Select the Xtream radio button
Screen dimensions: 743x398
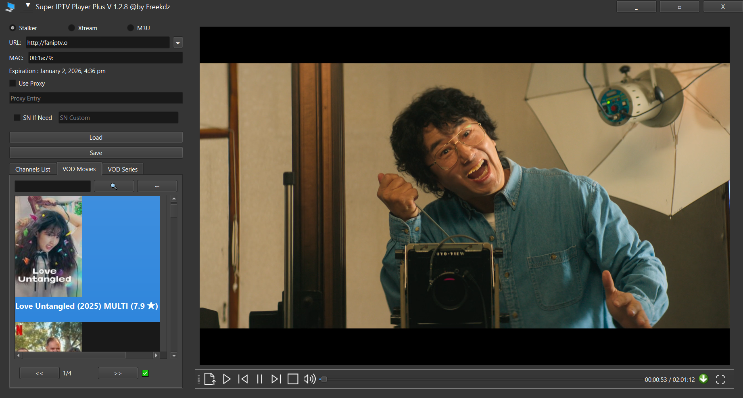72,28
